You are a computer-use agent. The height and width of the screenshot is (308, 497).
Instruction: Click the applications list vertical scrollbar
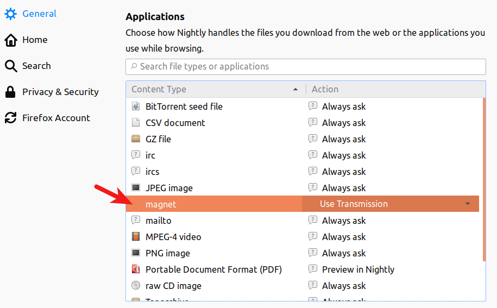483,179
